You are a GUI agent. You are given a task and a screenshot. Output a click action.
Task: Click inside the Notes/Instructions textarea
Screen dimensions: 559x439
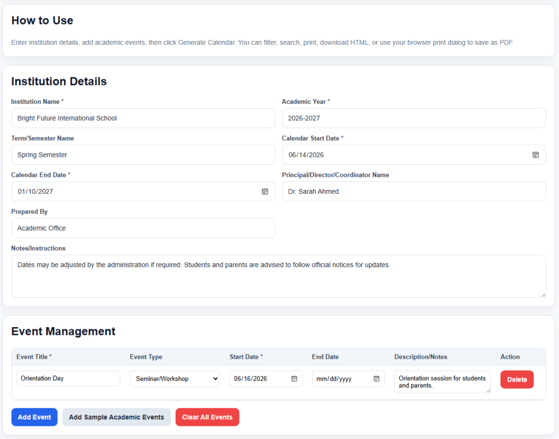278,276
